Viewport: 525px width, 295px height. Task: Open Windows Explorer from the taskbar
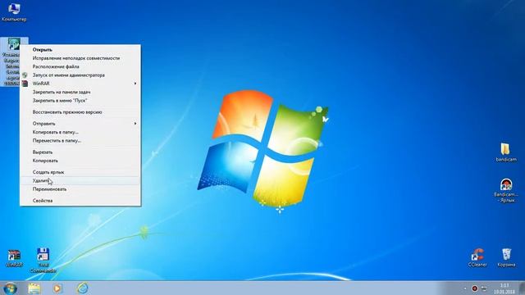(34, 288)
